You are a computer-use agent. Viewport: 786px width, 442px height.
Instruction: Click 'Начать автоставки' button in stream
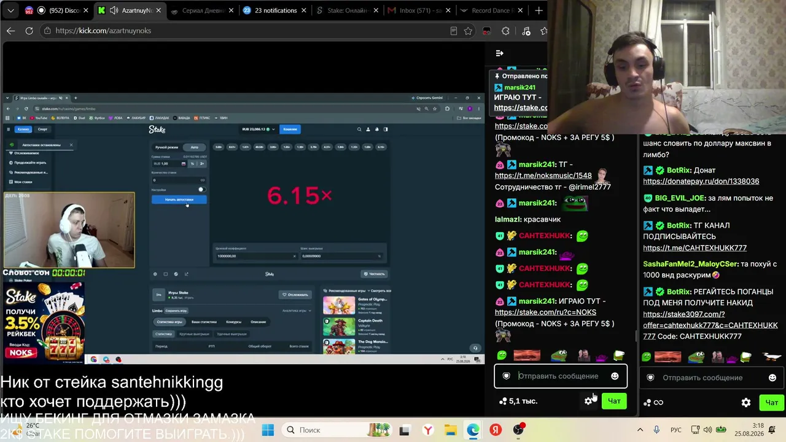[x=179, y=200]
